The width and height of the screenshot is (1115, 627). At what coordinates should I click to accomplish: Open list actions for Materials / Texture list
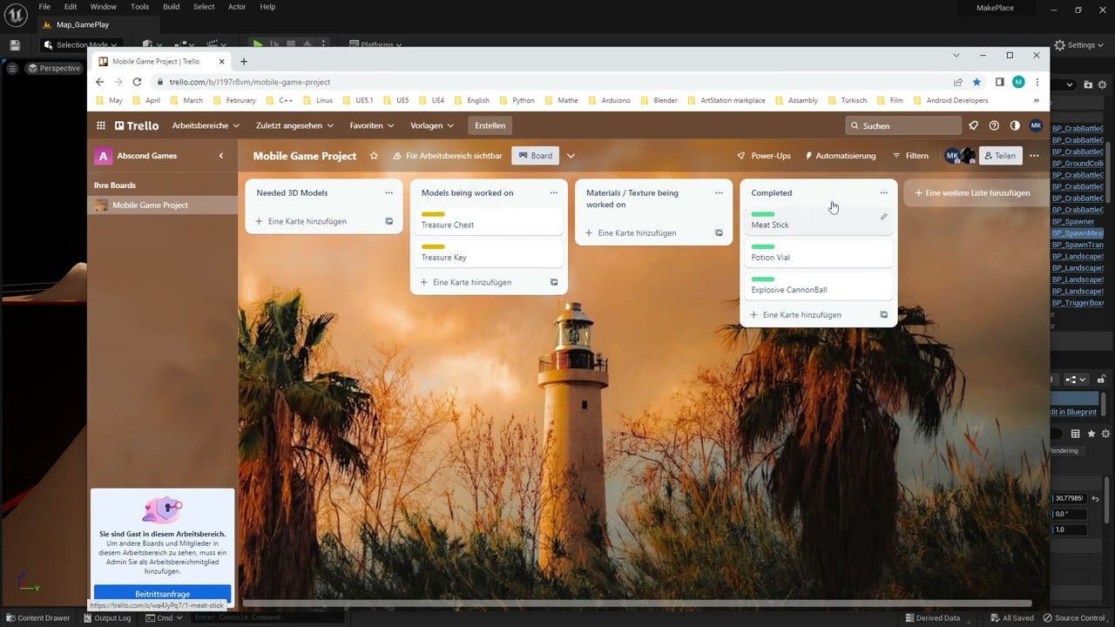719,192
